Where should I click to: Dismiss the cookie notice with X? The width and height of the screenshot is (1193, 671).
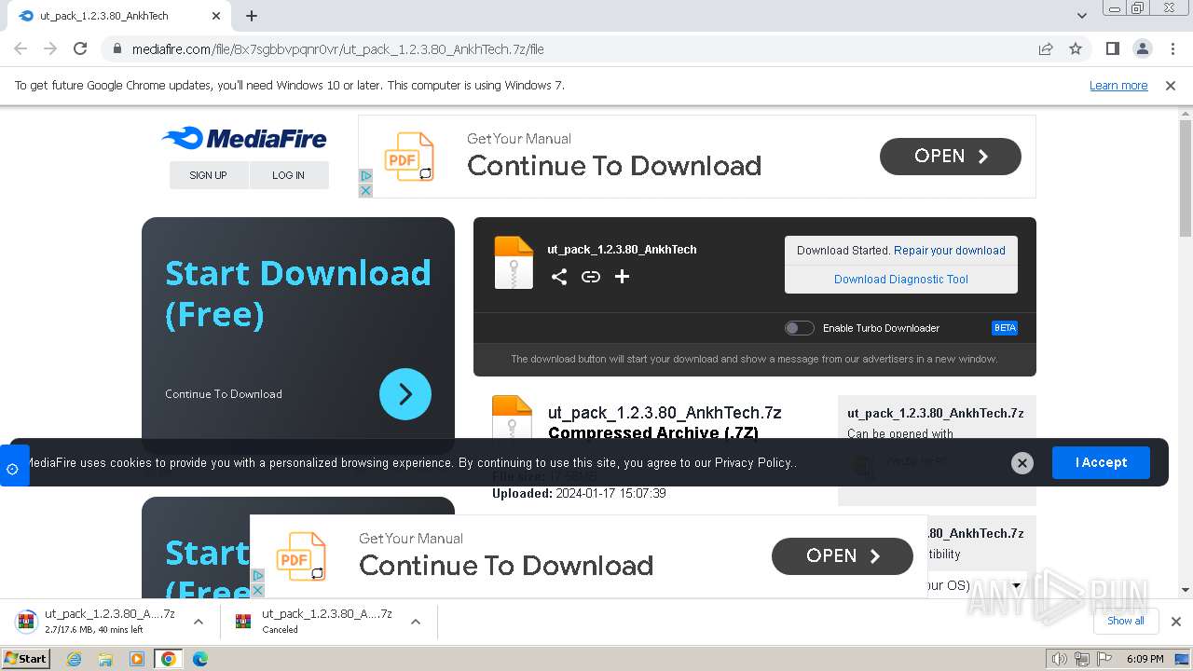[1022, 463]
